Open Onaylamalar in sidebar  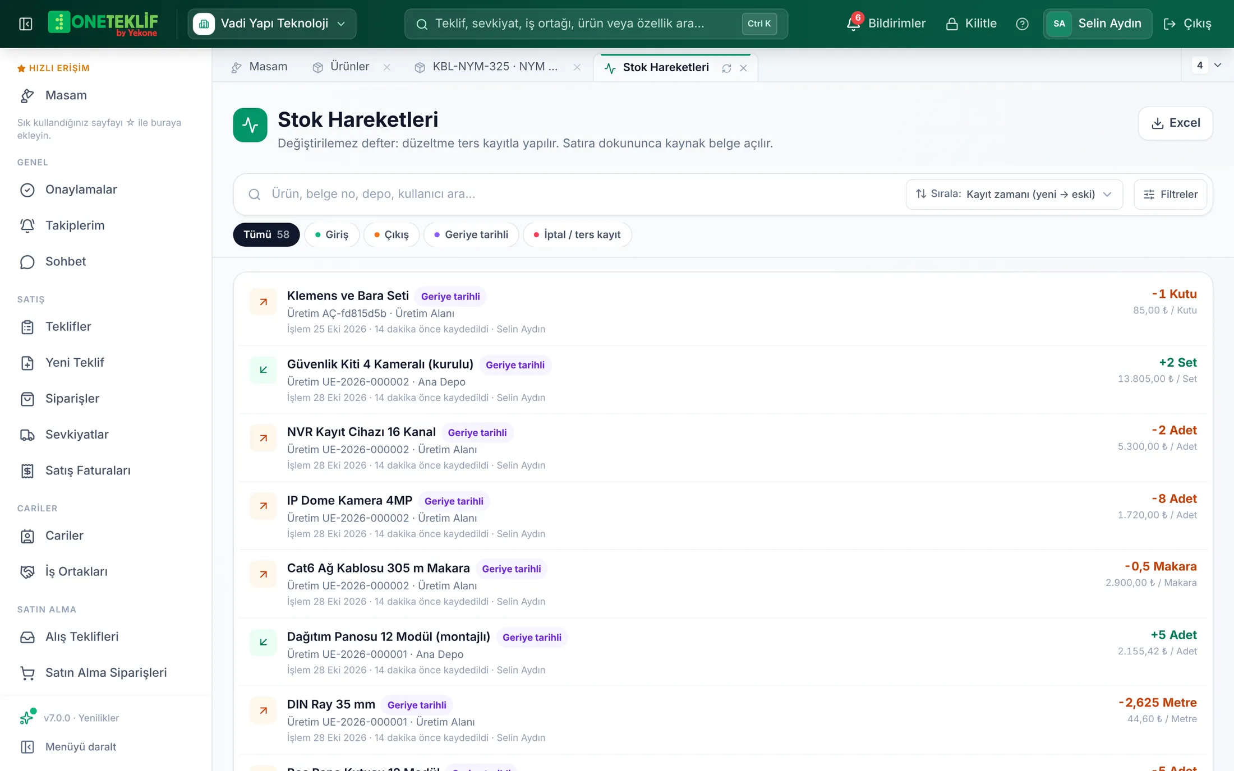click(106, 190)
